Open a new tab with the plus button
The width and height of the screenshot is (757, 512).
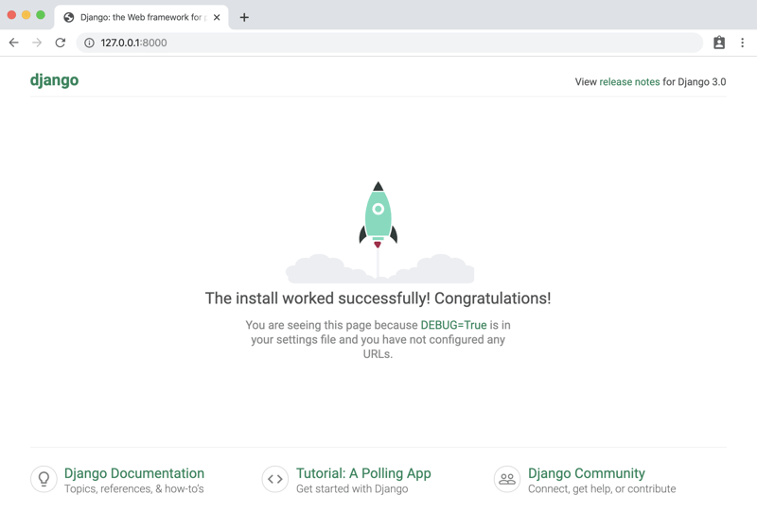point(244,17)
